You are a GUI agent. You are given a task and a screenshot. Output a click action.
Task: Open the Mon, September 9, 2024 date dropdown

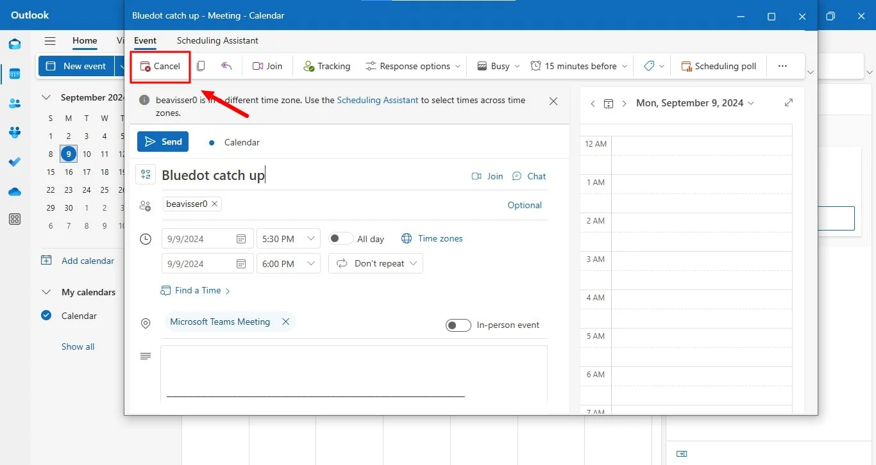695,102
